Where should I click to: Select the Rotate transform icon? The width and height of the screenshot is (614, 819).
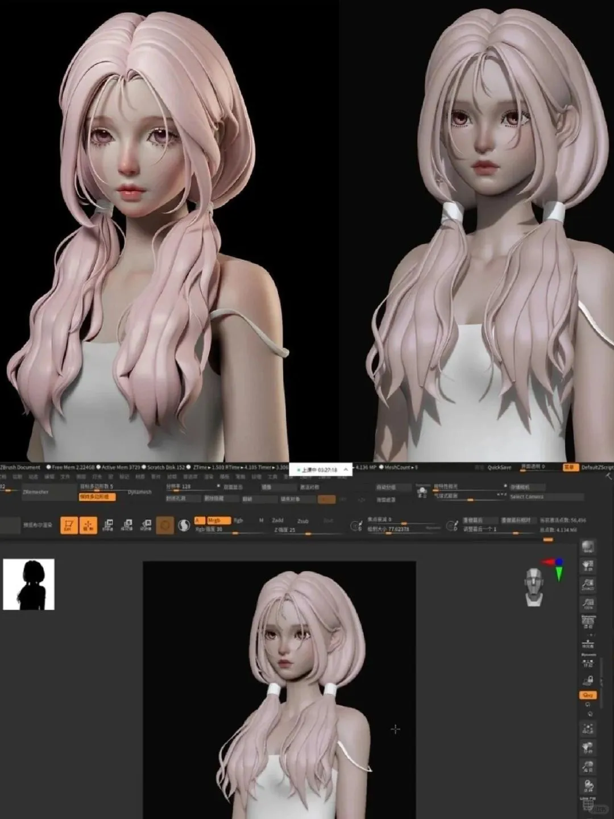(146, 525)
